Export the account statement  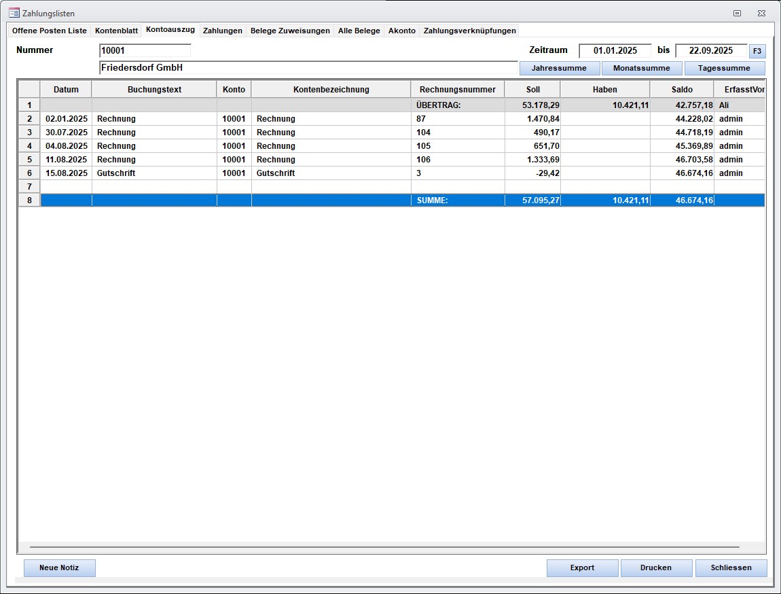[582, 567]
